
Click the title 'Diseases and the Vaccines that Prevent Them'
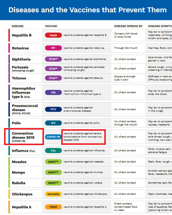pyautogui.click(x=88, y=10)
